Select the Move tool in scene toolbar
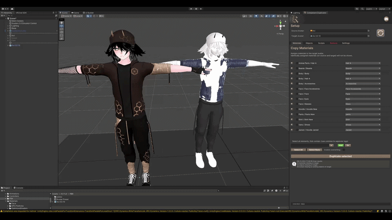Screen dimensions: 392x220 click(x=62, y=26)
